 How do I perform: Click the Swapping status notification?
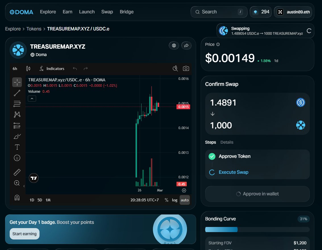[265, 31]
